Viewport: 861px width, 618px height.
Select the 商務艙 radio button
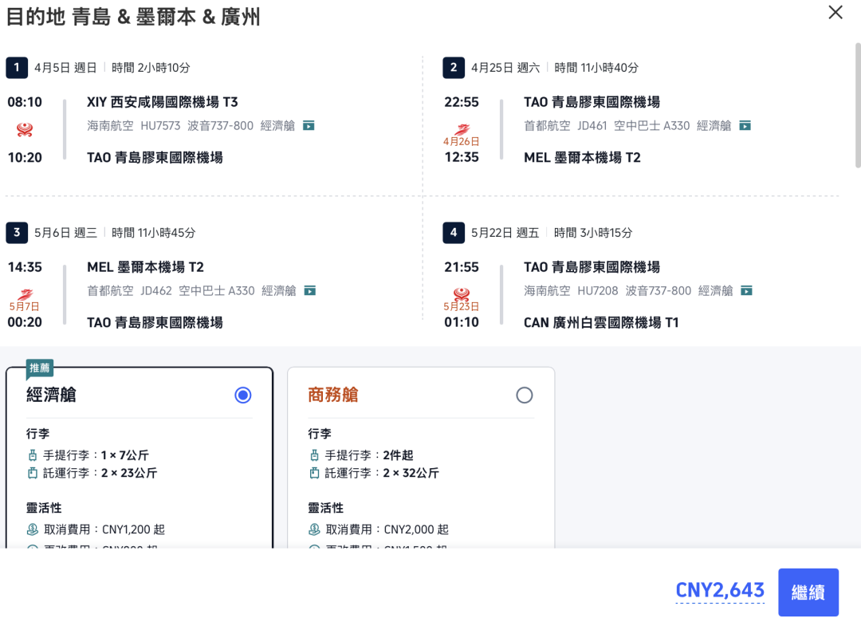525,395
